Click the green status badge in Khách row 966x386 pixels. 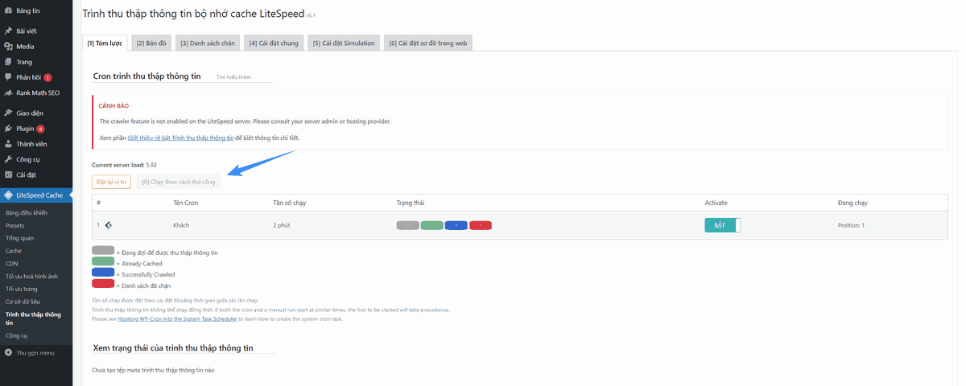[432, 225]
